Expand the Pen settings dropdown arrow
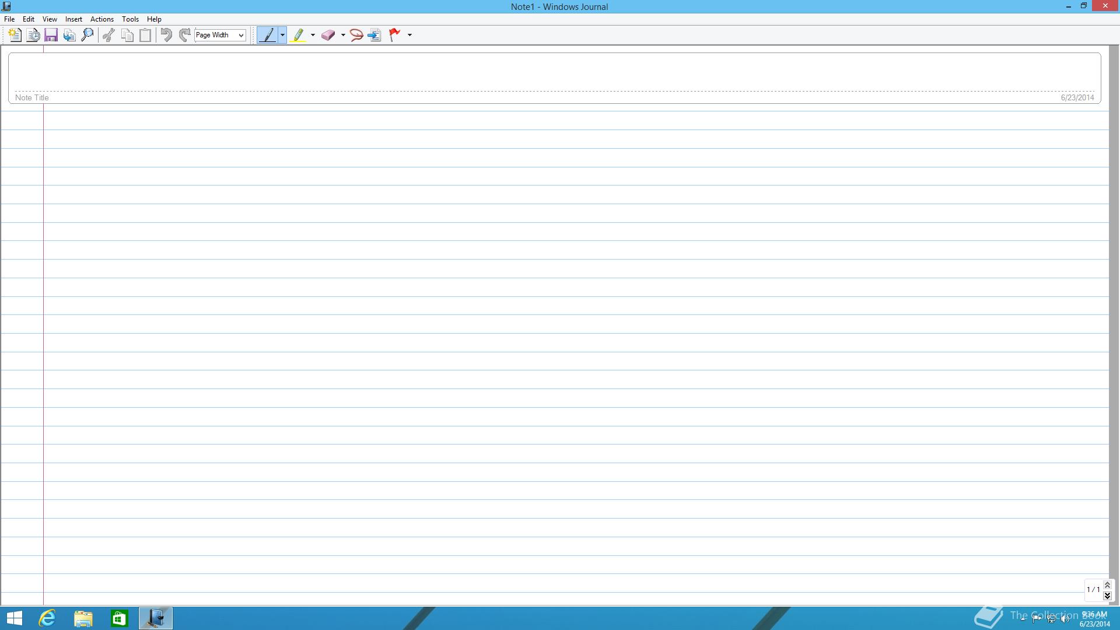 click(282, 35)
